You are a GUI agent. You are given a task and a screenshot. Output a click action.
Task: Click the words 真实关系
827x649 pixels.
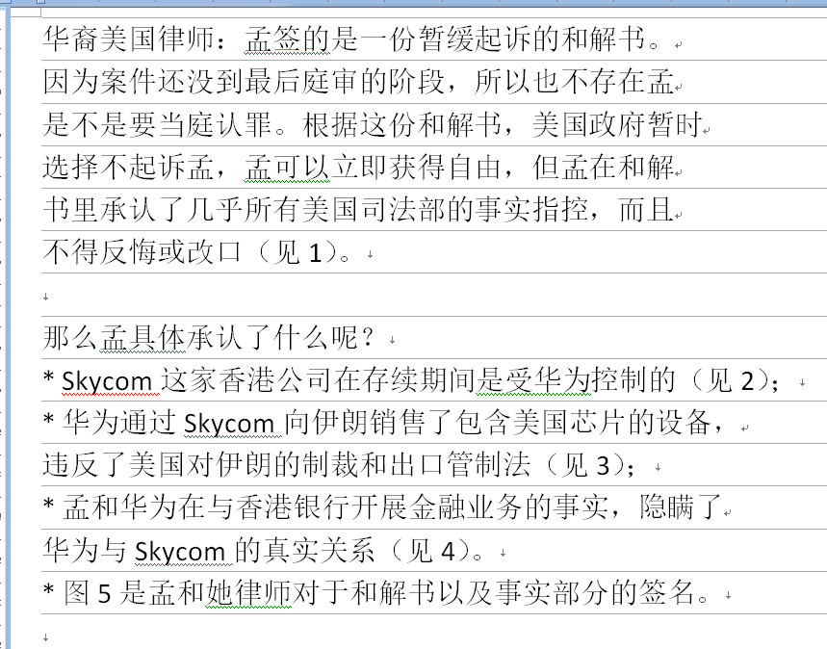point(320,551)
